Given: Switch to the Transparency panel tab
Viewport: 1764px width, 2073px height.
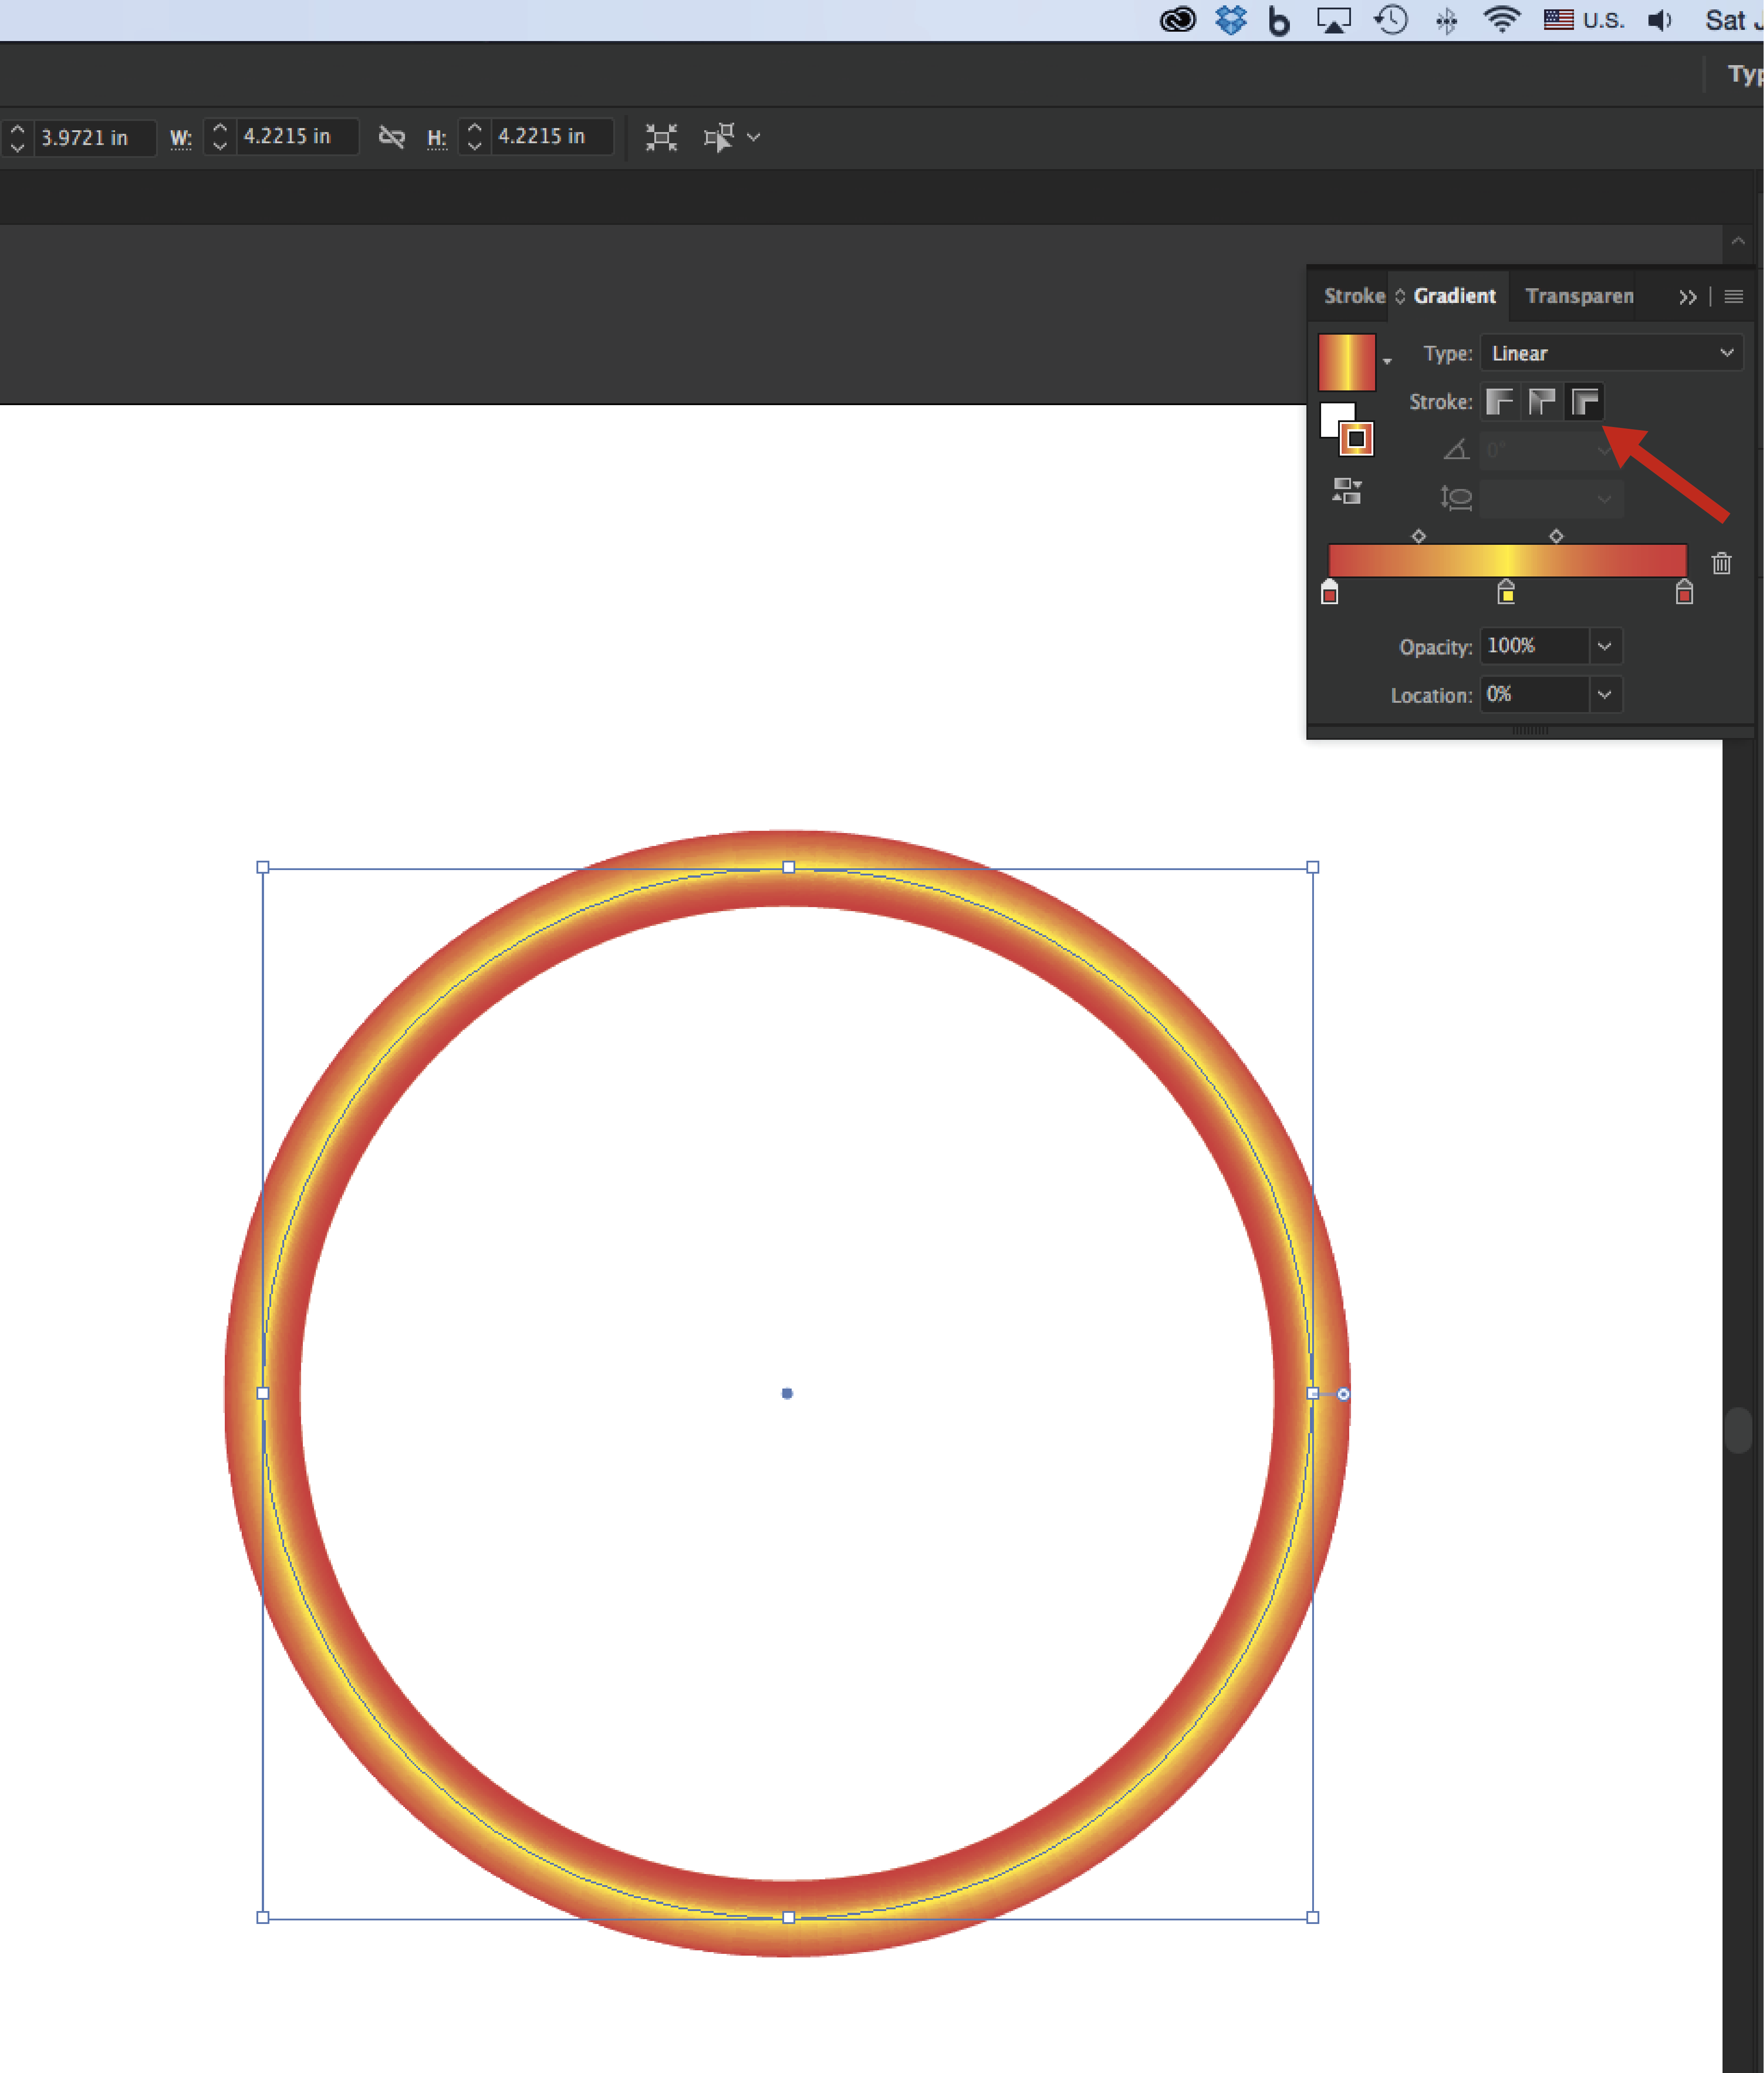Looking at the screenshot, I should pos(1579,296).
